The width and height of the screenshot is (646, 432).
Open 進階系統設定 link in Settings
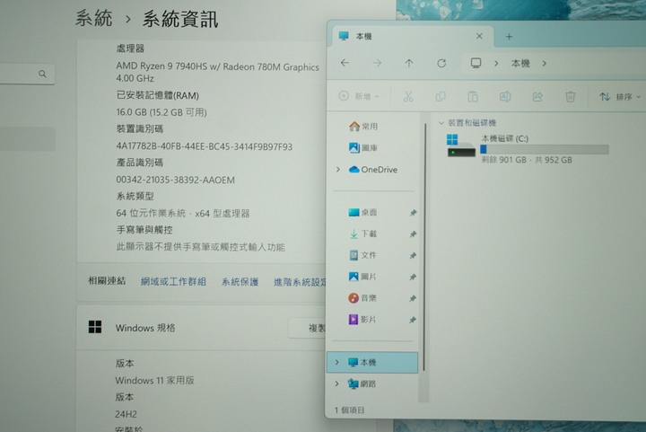[x=300, y=282]
